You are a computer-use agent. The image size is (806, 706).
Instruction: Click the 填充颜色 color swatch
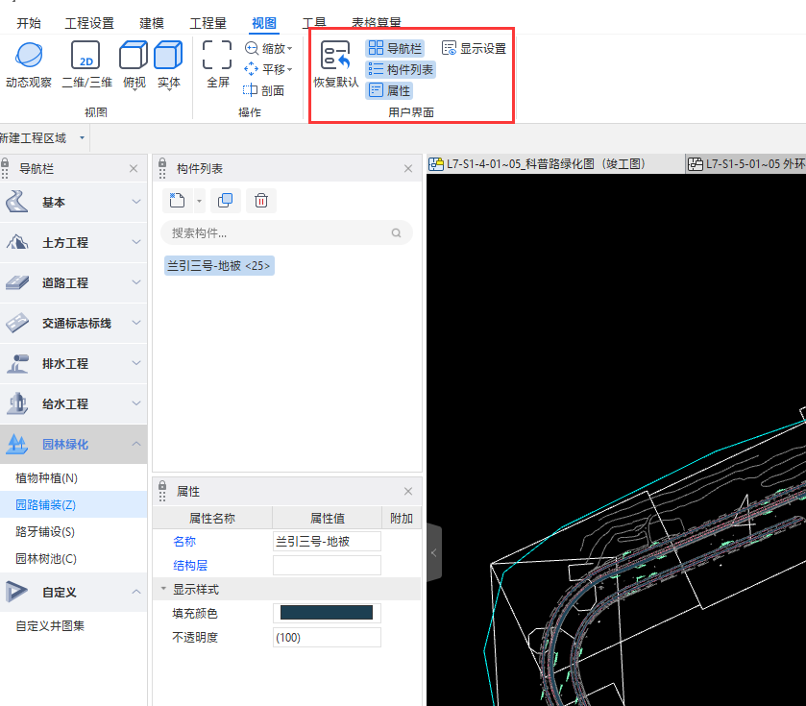tap(327, 613)
